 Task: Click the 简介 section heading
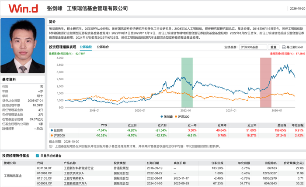click(x=52, y=22)
